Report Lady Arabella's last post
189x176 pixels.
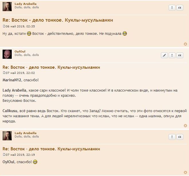(172, 137)
